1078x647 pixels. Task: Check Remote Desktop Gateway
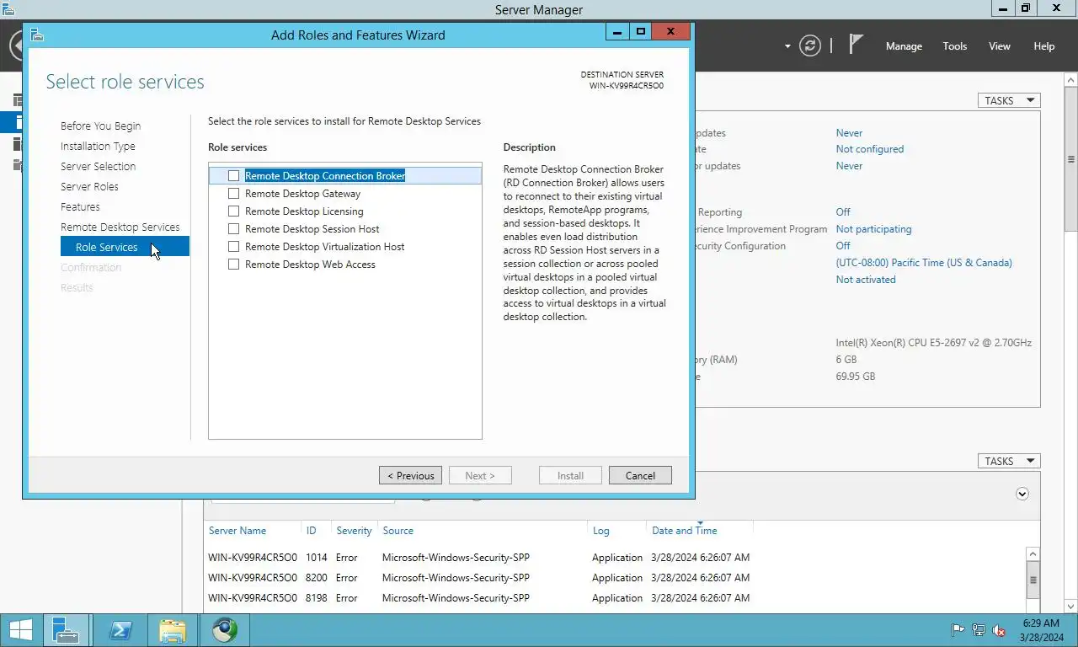233,194
